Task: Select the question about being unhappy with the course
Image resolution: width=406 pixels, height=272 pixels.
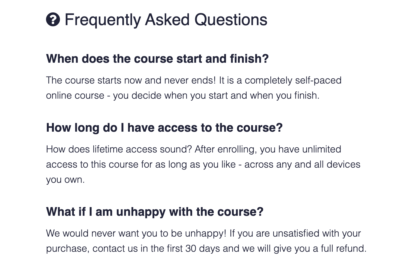Action: pos(155,212)
